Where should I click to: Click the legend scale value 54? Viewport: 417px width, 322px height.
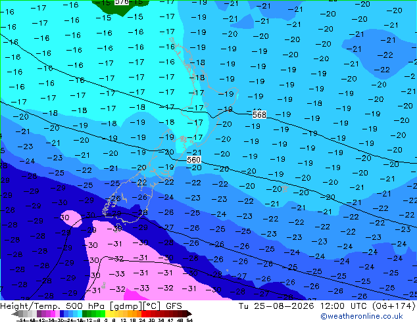point(189,320)
